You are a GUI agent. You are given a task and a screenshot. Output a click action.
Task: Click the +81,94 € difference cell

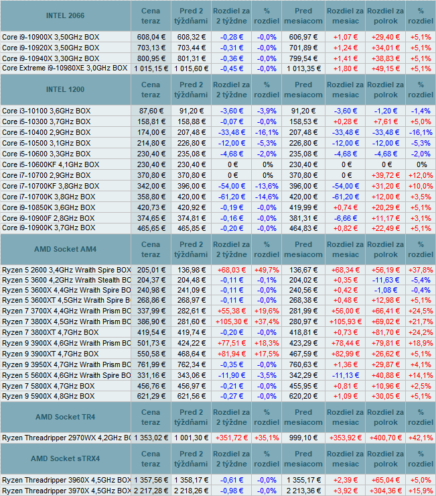click(232, 354)
